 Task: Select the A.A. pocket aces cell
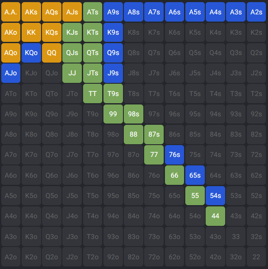11,12
